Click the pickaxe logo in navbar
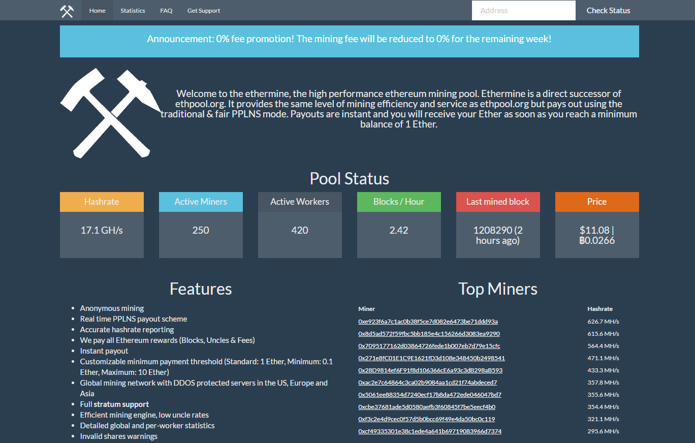The width and height of the screenshot is (695, 443). click(x=67, y=11)
